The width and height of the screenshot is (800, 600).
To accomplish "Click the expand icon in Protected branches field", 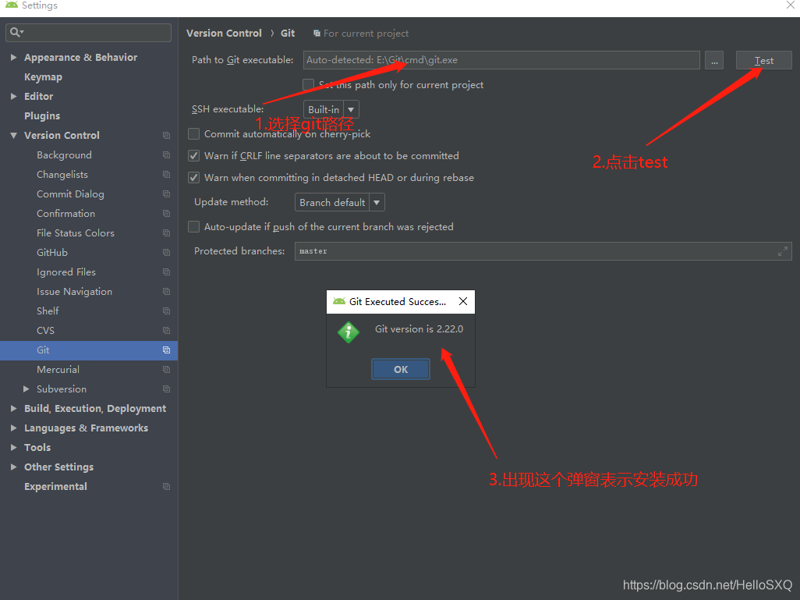I will tap(783, 251).
